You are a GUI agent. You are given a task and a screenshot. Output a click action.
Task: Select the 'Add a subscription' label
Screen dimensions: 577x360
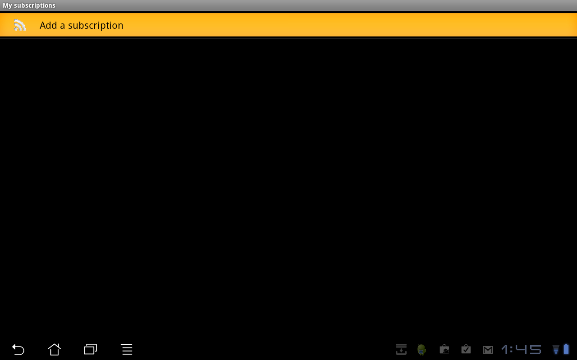pyautogui.click(x=81, y=25)
